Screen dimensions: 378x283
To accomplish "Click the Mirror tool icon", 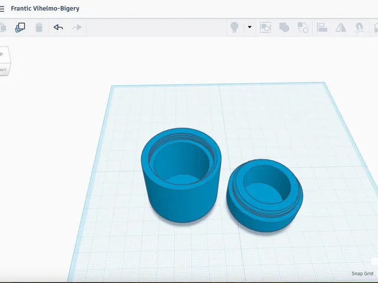I will pos(341,27).
